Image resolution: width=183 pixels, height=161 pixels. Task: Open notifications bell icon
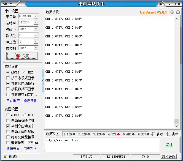click(178, 12)
